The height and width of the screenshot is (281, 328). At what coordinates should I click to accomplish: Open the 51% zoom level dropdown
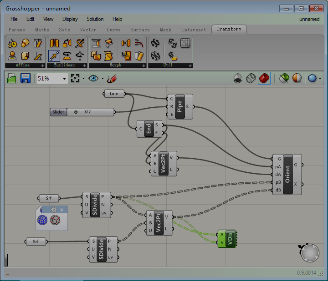64,79
